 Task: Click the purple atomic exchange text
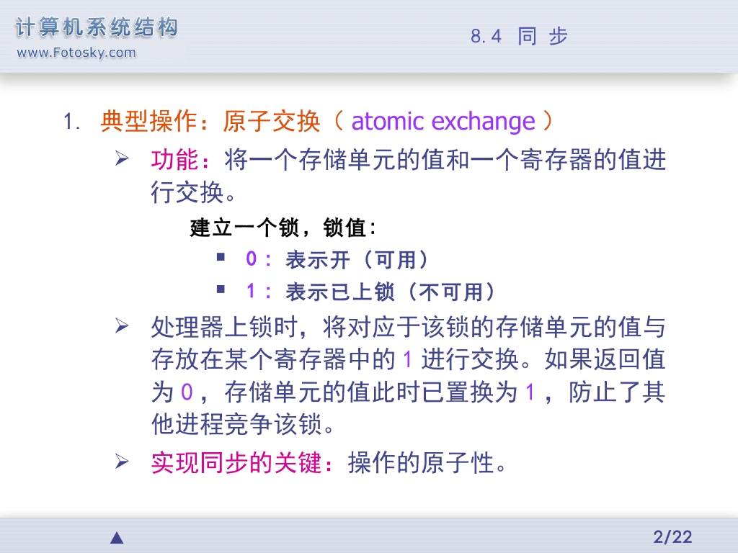click(x=443, y=121)
